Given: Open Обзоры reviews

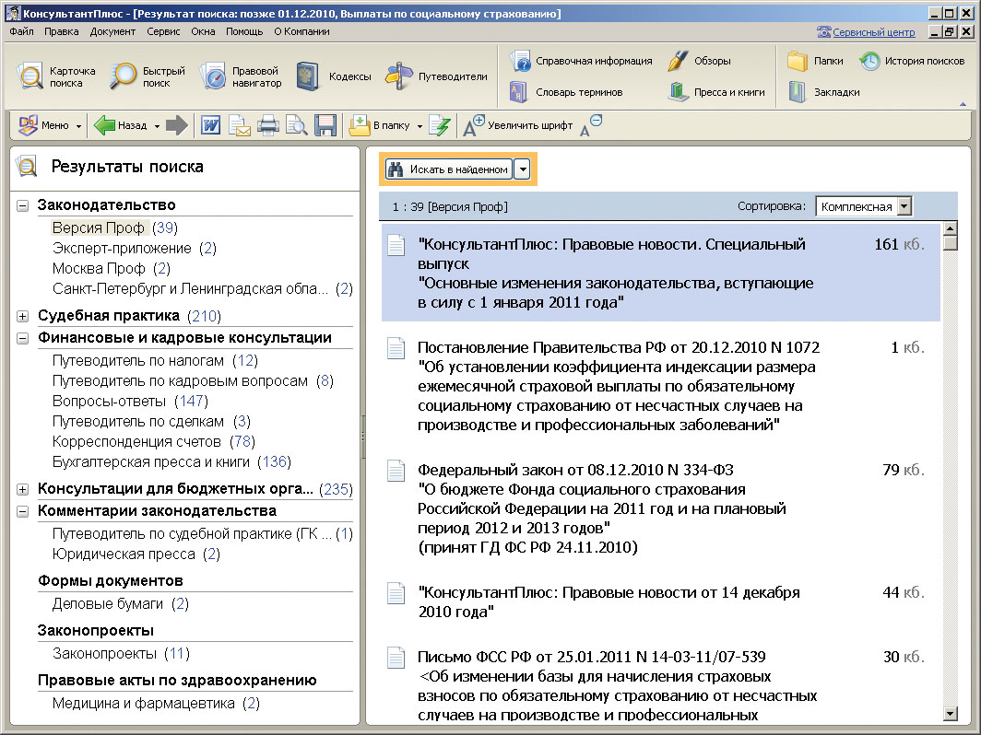Looking at the screenshot, I should pos(699,61).
